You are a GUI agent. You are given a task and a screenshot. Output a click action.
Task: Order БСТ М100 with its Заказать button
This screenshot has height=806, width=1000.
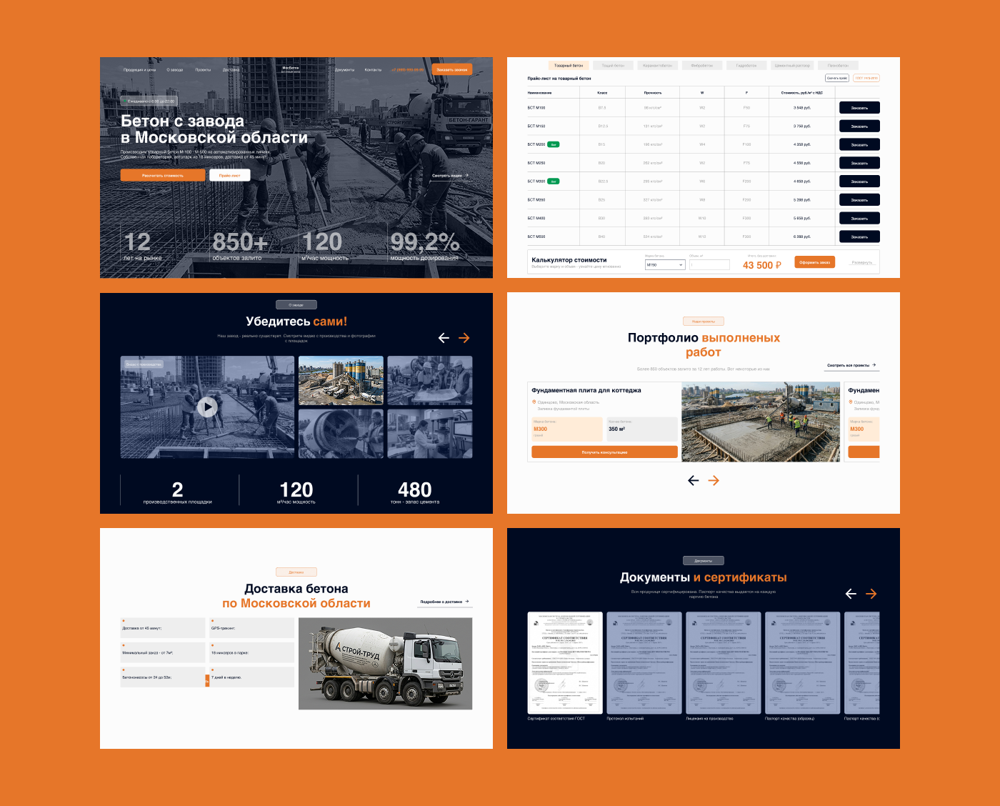(x=859, y=108)
